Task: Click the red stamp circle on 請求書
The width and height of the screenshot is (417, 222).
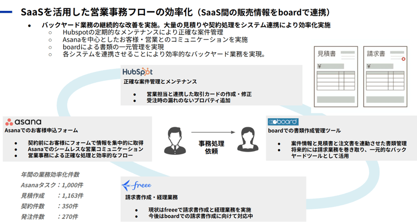Action: click(403, 59)
